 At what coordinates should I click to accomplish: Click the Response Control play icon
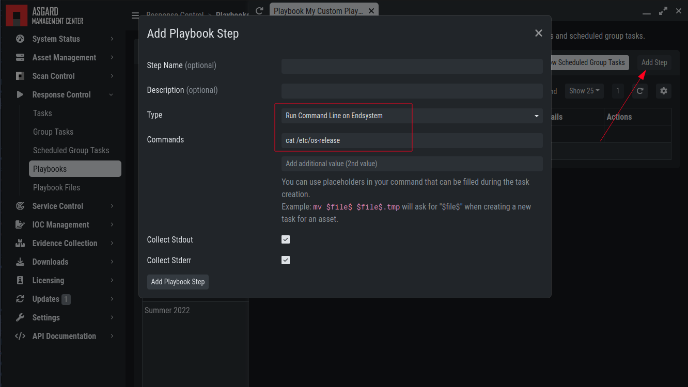pos(20,94)
